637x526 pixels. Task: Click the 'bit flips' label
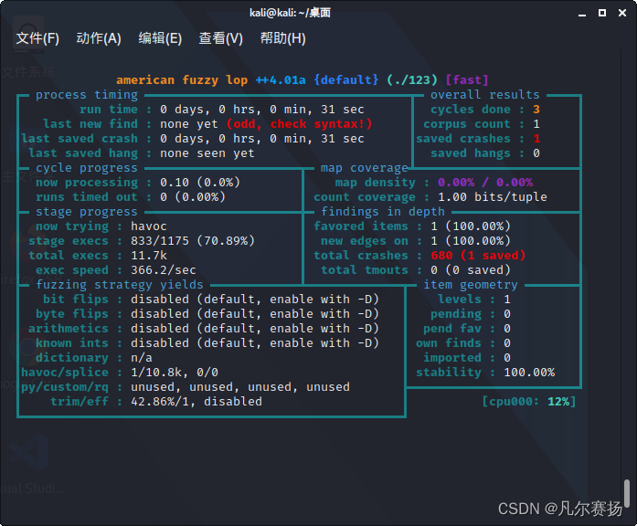76,300
